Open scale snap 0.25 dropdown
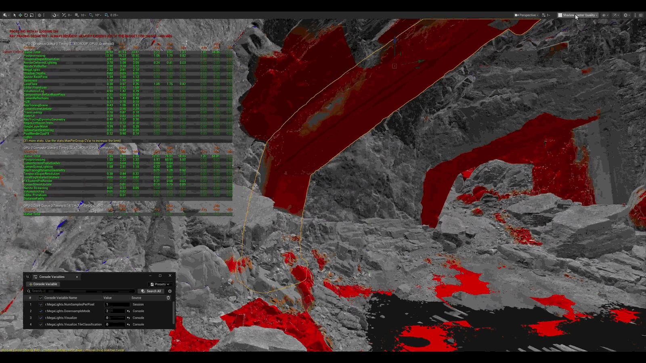The height and width of the screenshot is (363, 646). click(x=114, y=15)
